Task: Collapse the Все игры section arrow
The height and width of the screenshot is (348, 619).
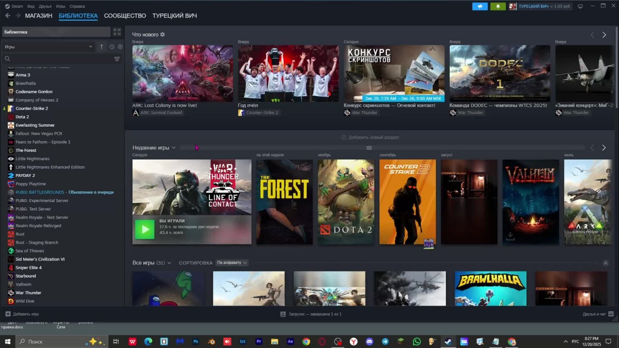Action: pos(605,263)
